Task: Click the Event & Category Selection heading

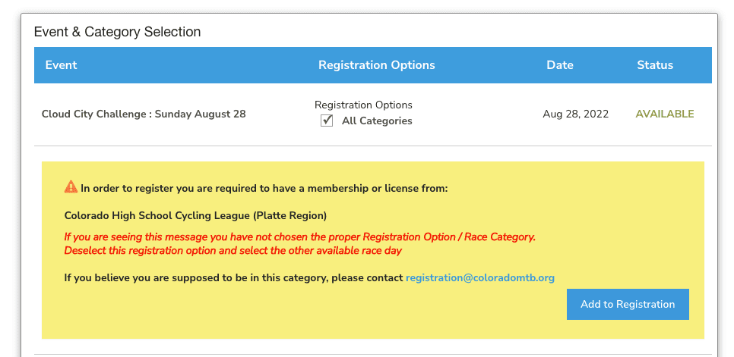Action: [118, 32]
